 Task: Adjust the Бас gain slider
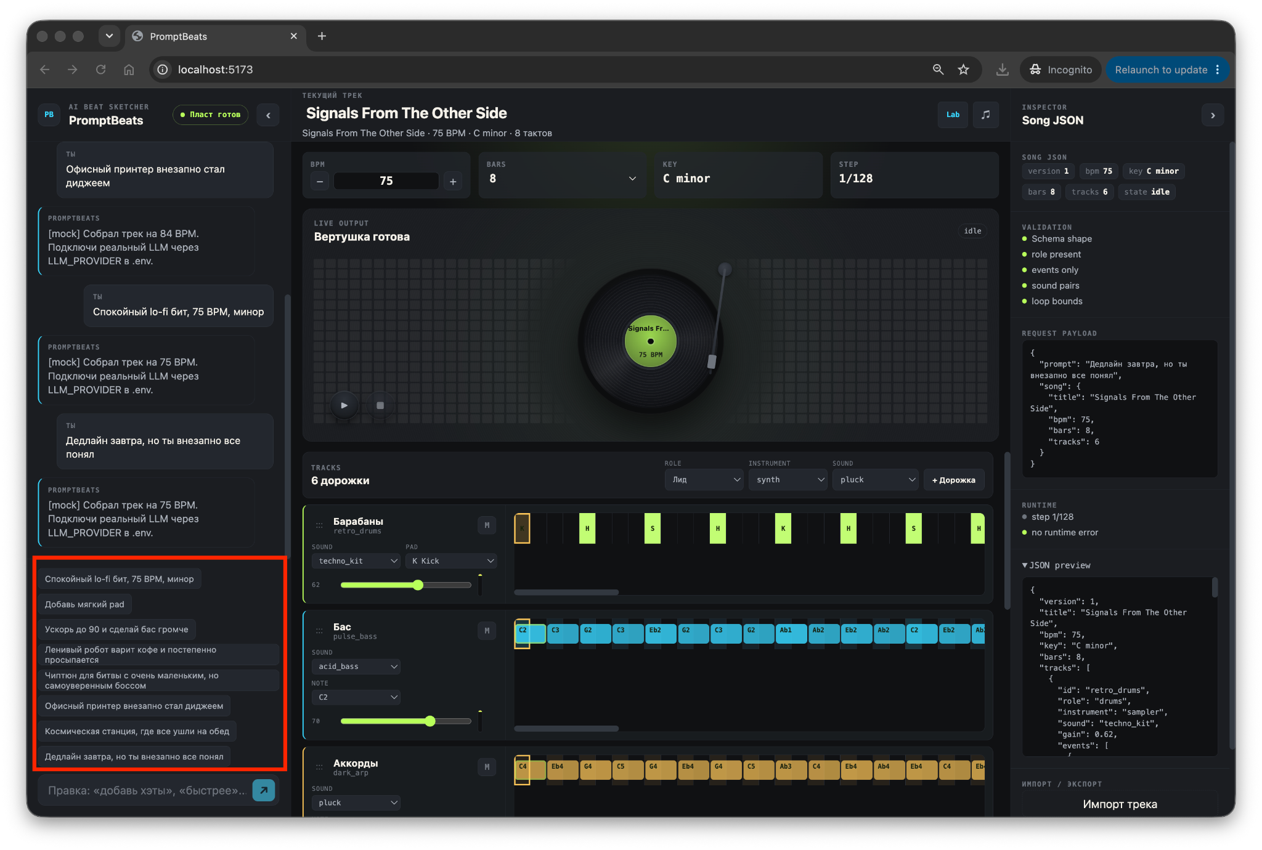point(405,721)
